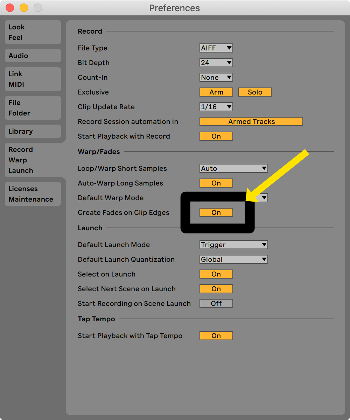The width and height of the screenshot is (350, 420).
Task: Open the Link MIDI preferences tab
Action: pos(33,79)
